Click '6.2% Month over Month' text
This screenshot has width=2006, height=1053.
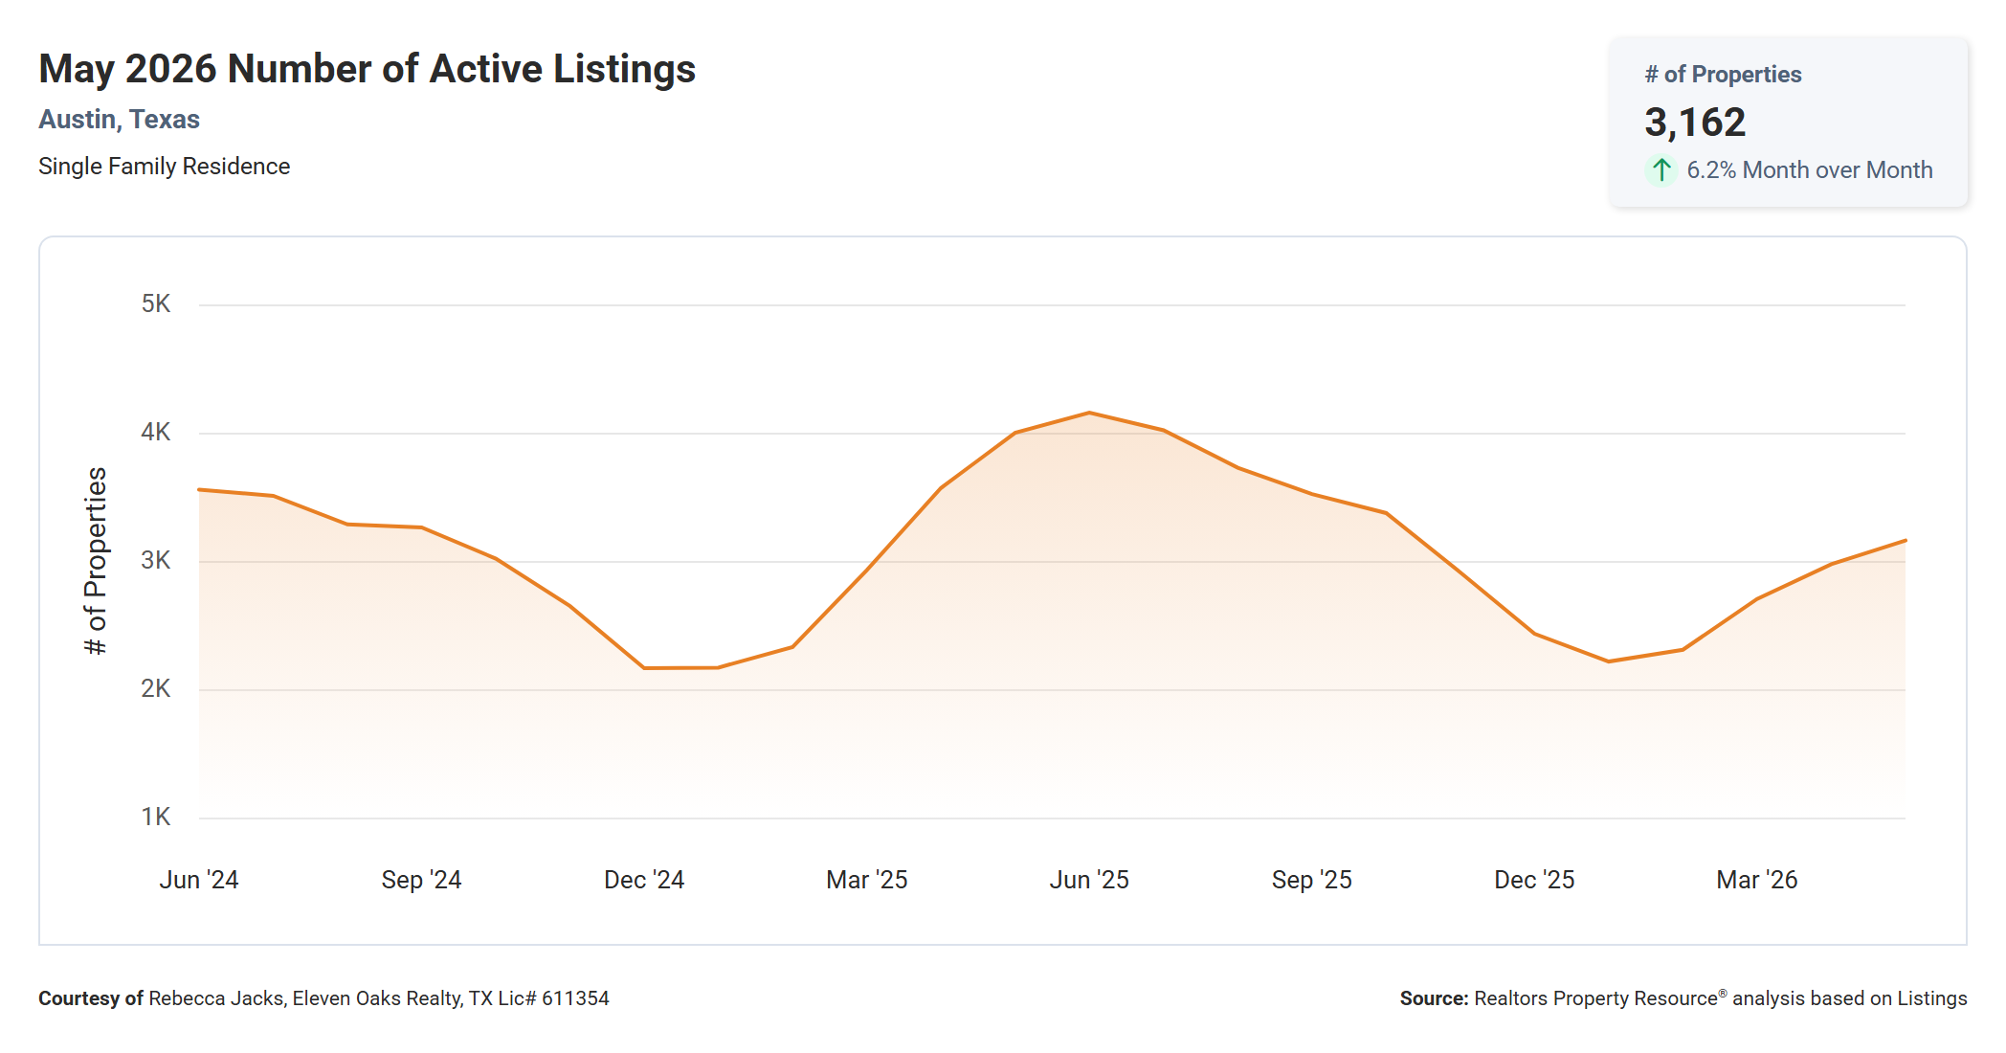coord(1809,170)
